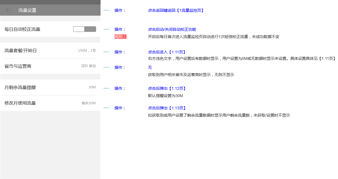Click the 深圳 移动 value text
Screen dimensions: 338x179
point(89,66)
